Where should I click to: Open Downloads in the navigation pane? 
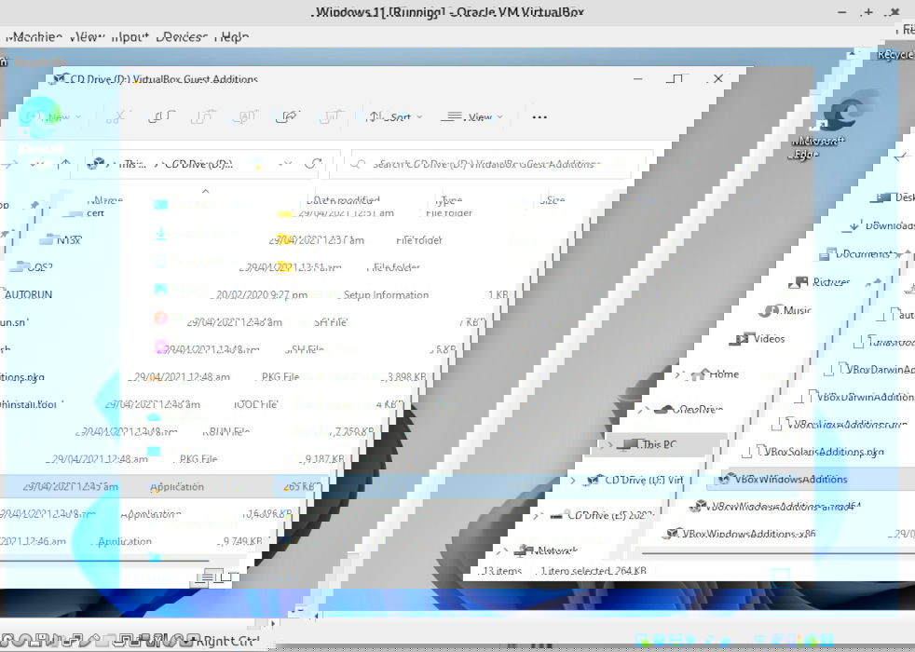(881, 225)
